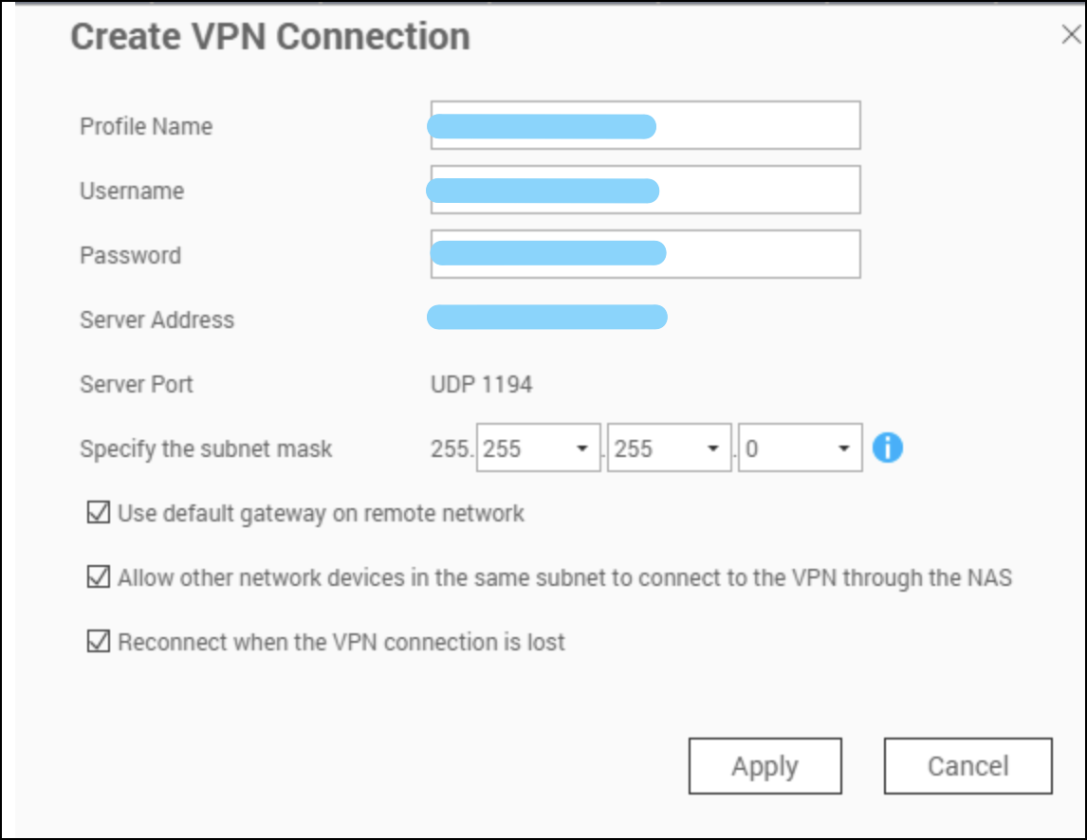Click the Create VPN Connection title
The height and width of the screenshot is (840, 1087).
pos(270,37)
